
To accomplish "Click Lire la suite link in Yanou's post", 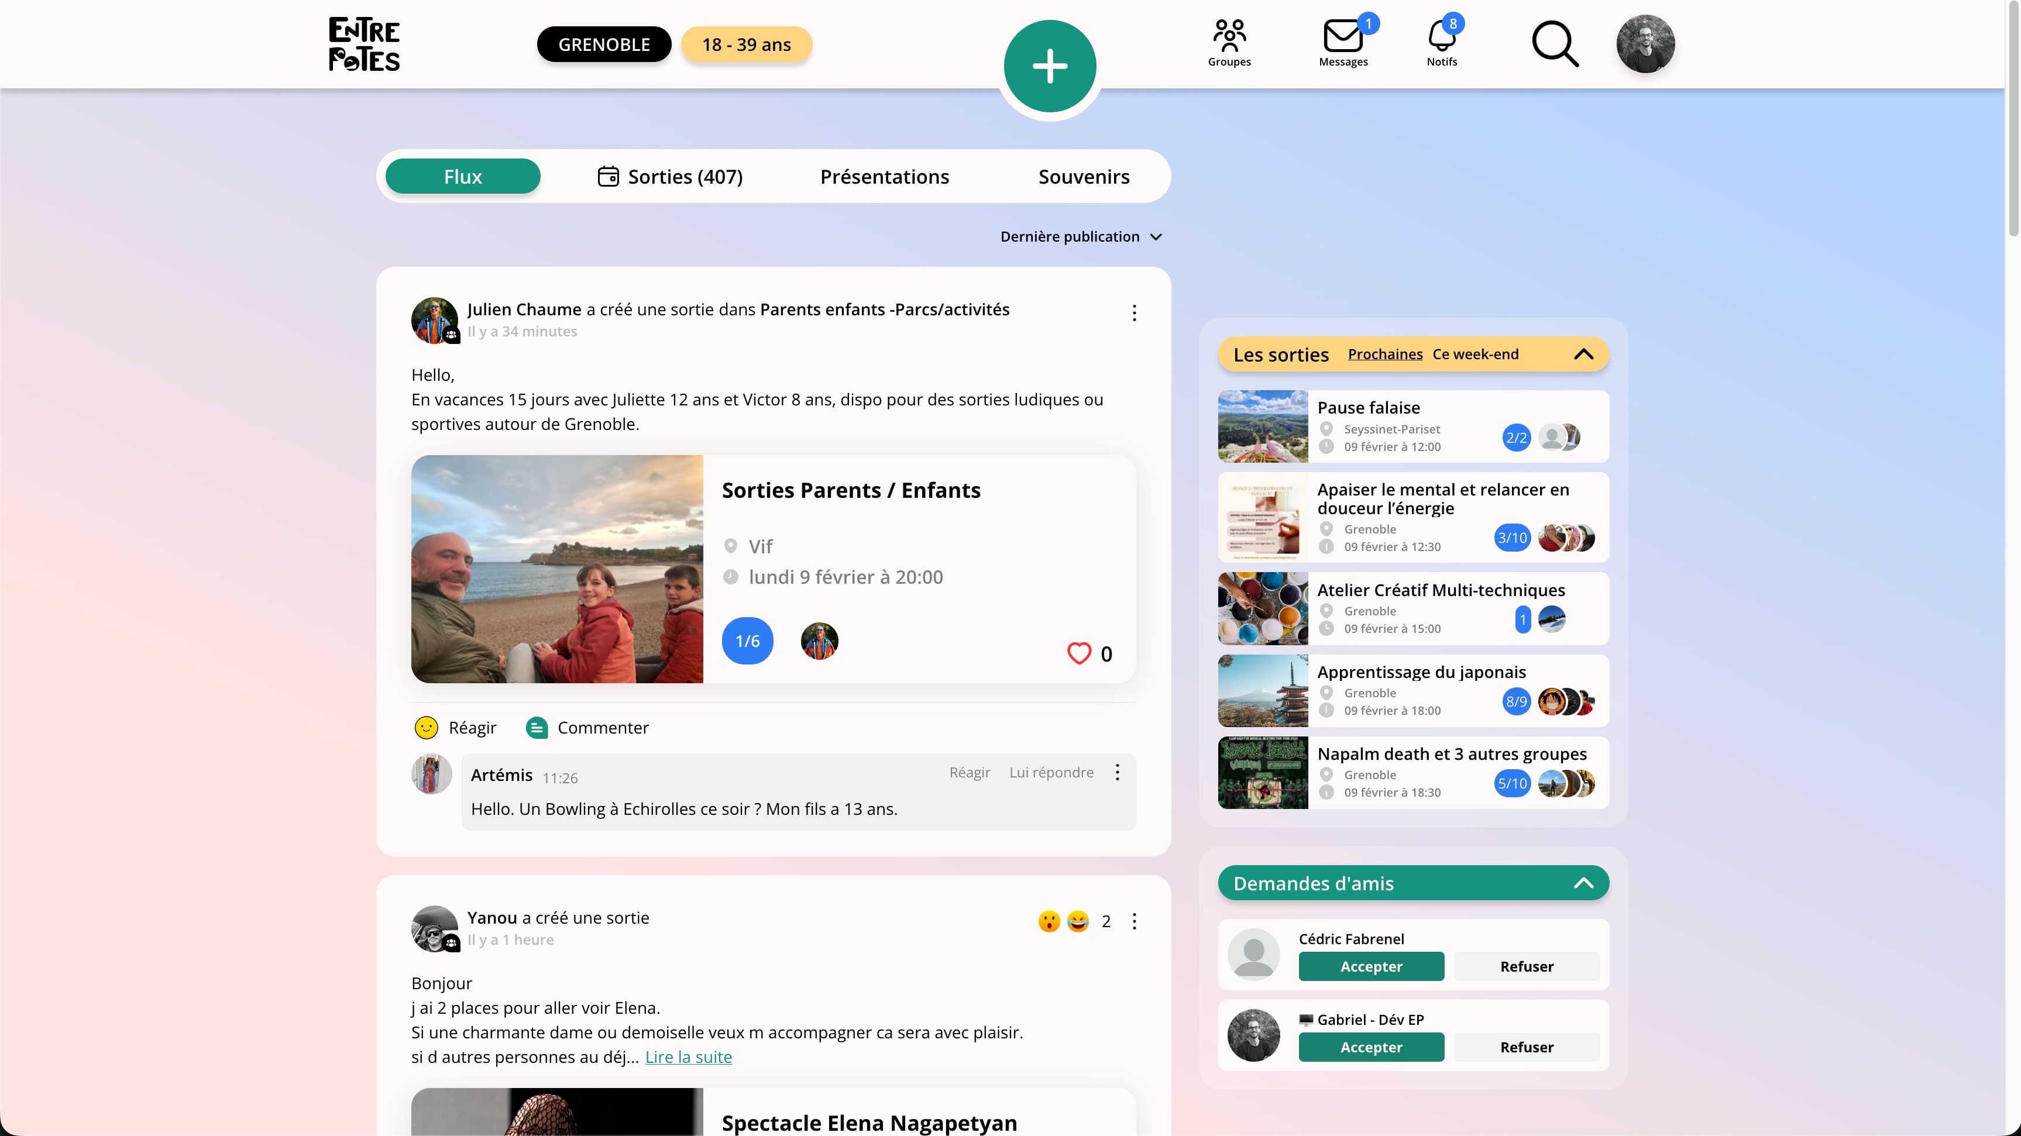I will click(688, 1057).
